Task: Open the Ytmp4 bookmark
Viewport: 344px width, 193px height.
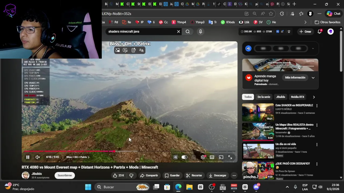Action: tap(179, 22)
